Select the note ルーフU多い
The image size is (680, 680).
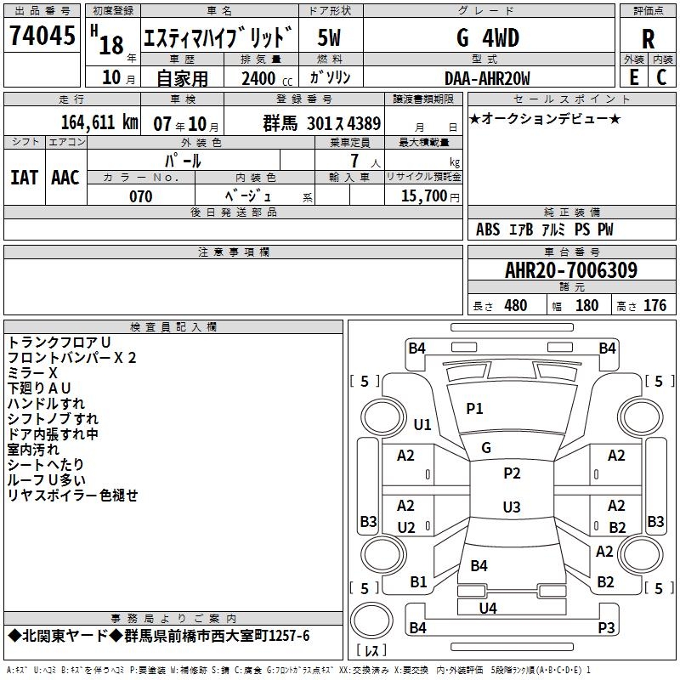click(x=47, y=480)
